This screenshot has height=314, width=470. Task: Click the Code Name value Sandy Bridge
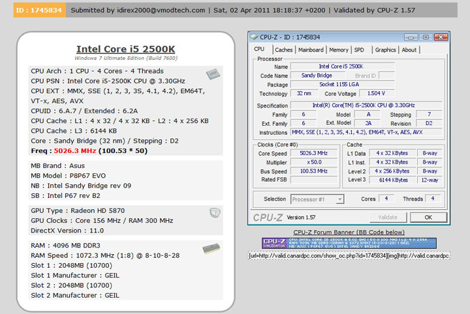click(317, 76)
